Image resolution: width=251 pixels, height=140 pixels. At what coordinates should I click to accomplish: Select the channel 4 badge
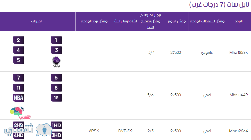pos(19,50)
